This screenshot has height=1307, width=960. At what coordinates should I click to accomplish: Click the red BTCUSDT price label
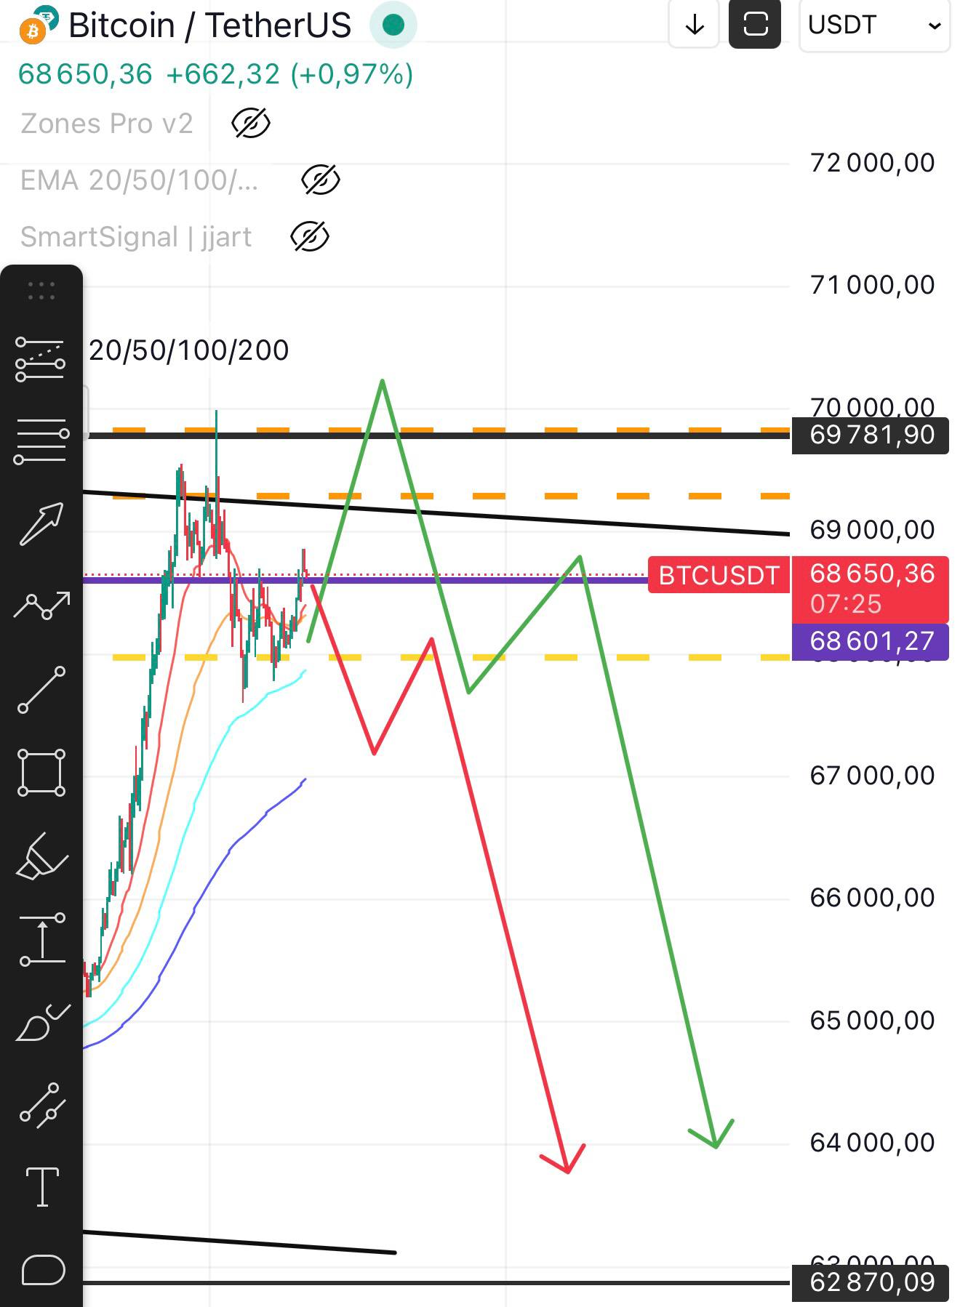(719, 575)
